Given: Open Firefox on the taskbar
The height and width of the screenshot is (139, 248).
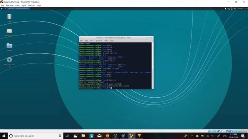Looking at the screenshot, I should tap(107, 136).
